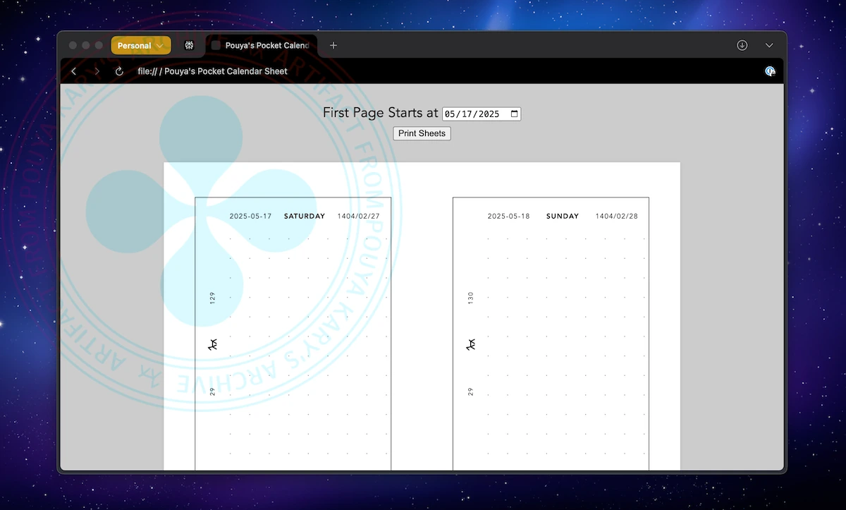Screen dimensions: 846x510
Task: Open the pinned tab with the emblem icon
Action: pyautogui.click(x=189, y=45)
